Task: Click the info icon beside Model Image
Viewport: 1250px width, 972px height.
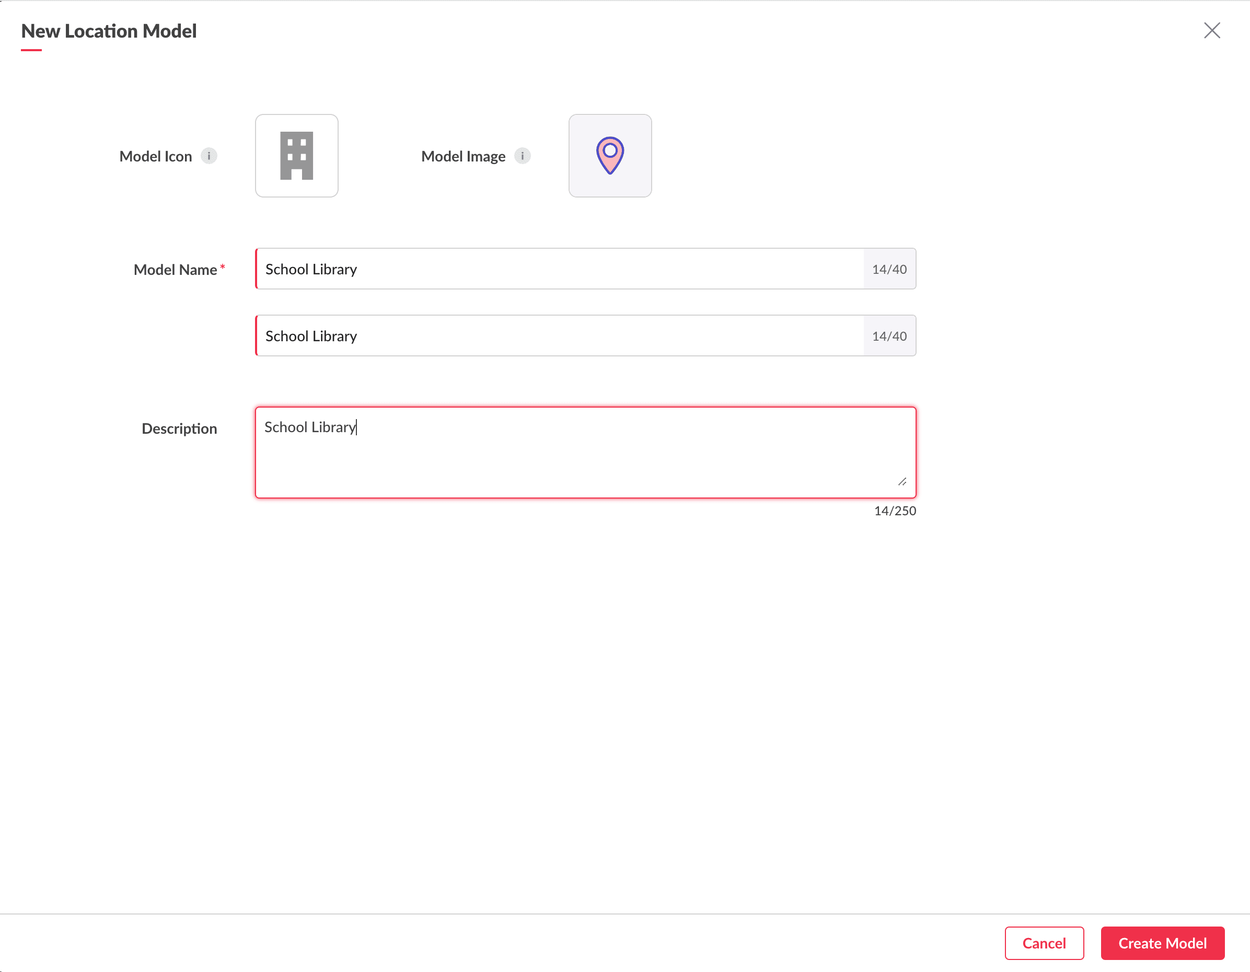Action: [x=522, y=156]
